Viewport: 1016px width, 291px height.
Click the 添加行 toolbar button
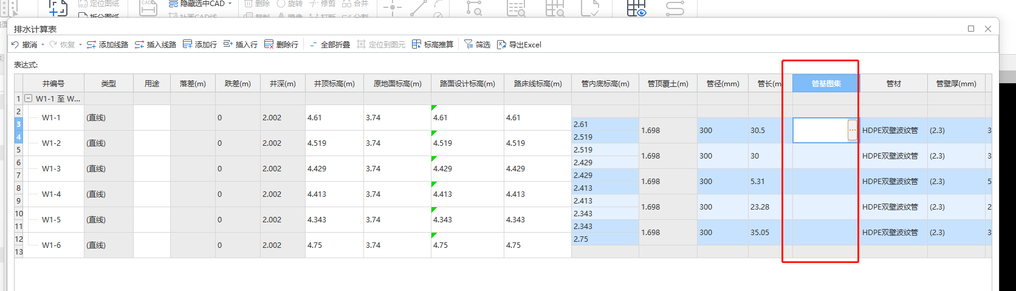click(x=200, y=44)
